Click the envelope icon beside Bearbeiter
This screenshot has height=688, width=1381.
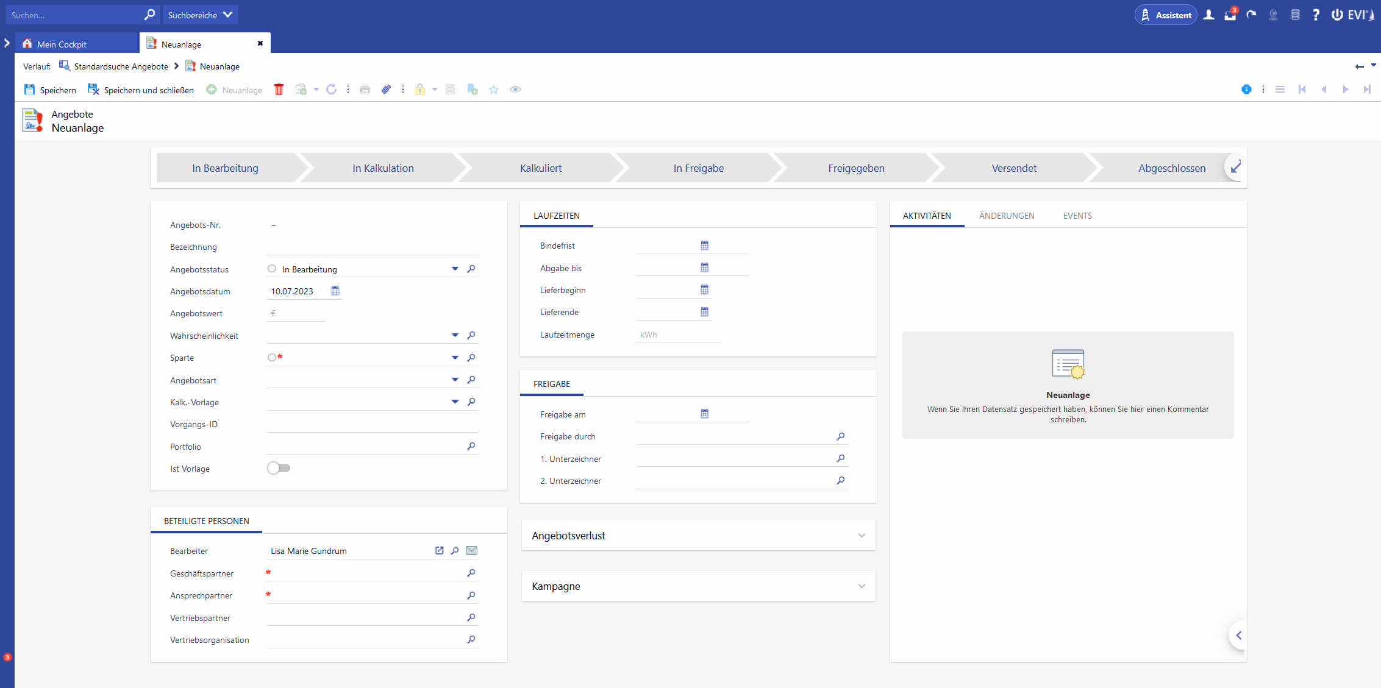(471, 551)
